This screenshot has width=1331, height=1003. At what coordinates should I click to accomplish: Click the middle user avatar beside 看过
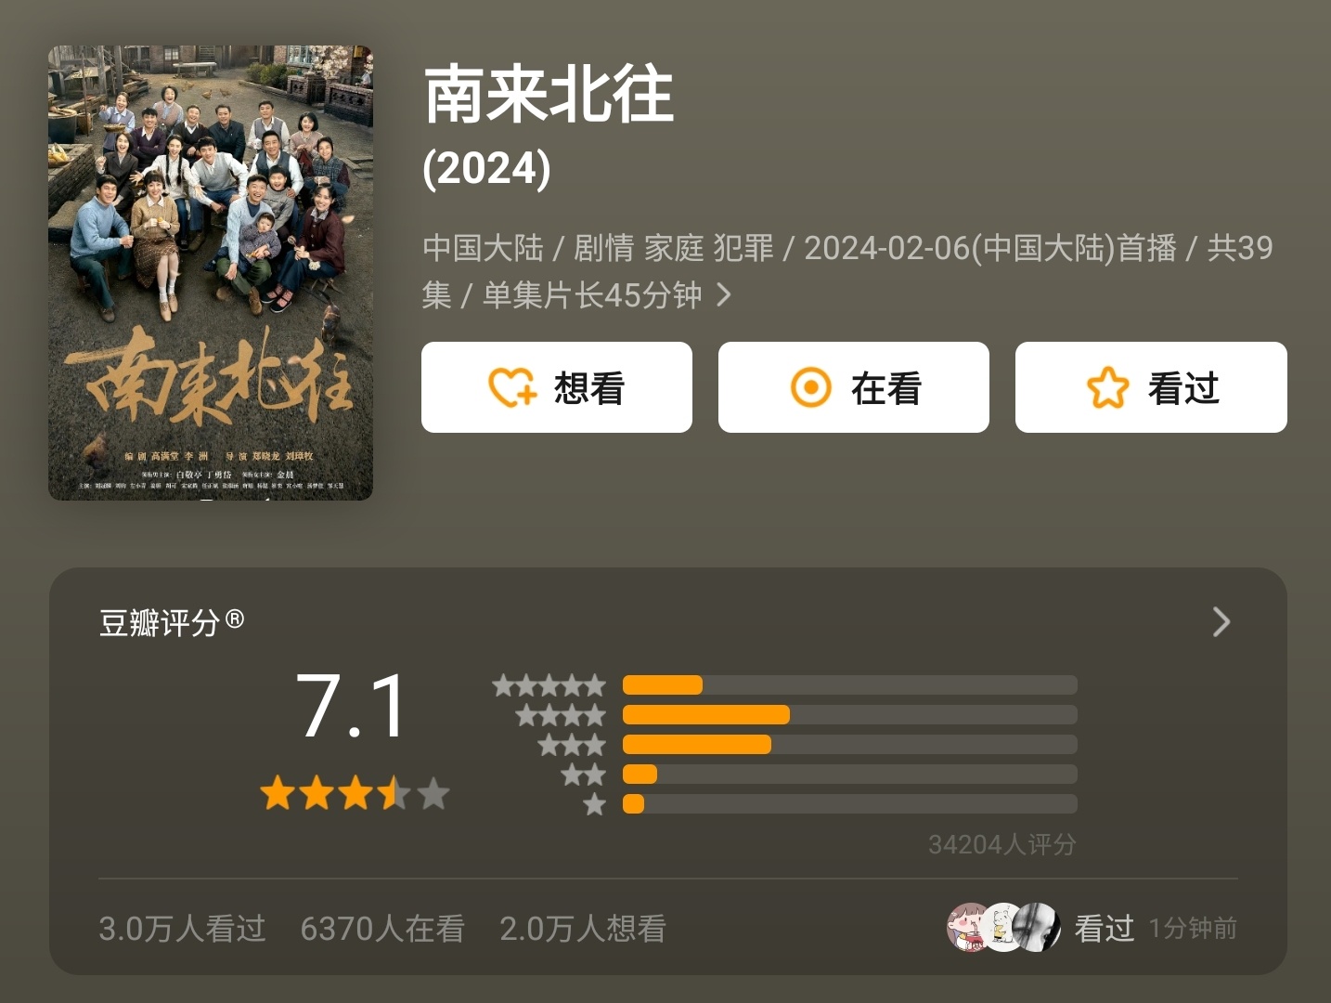tap(1002, 927)
